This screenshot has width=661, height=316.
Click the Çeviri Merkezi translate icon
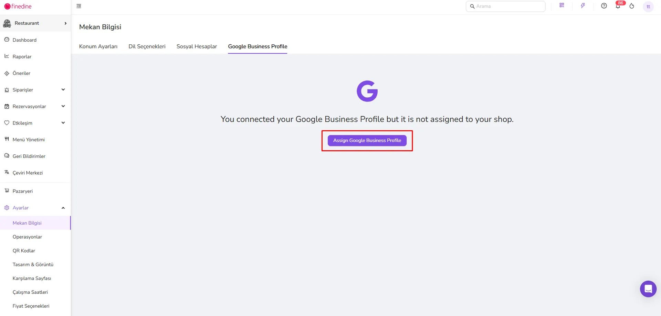click(x=7, y=172)
